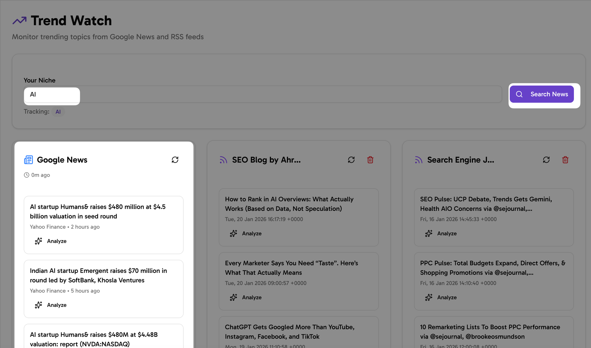Remove the Search Engine Journal feed

tap(565, 160)
